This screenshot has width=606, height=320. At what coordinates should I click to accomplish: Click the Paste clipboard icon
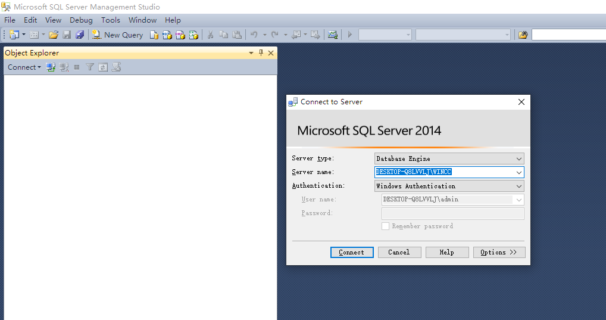tap(237, 35)
